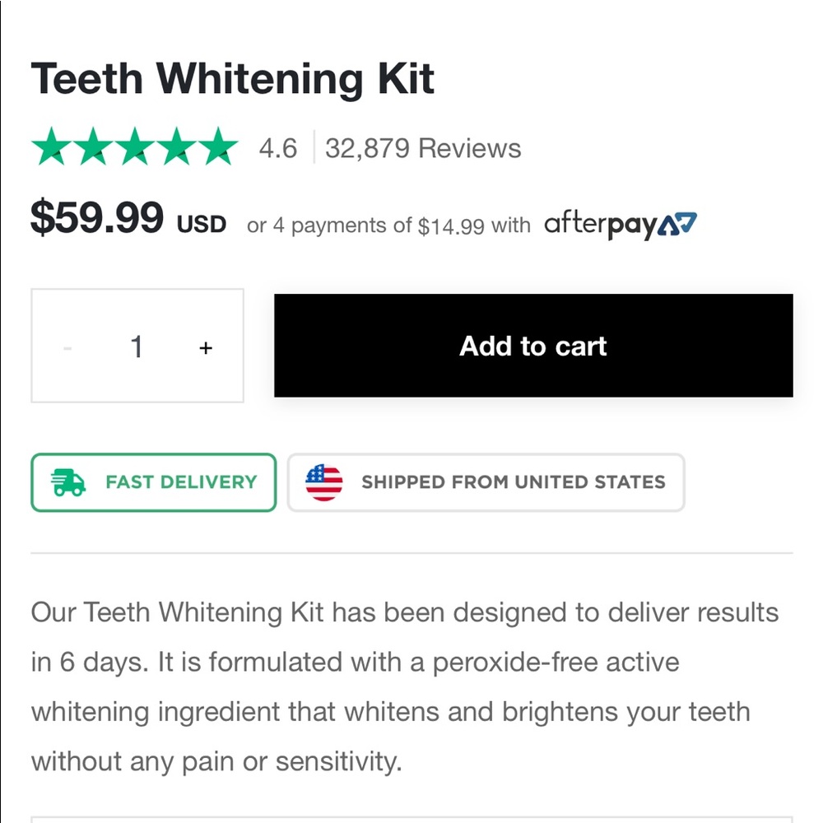This screenshot has width=823, height=823.
Task: Click the minus stepper to decrease quantity
Action: (x=69, y=346)
